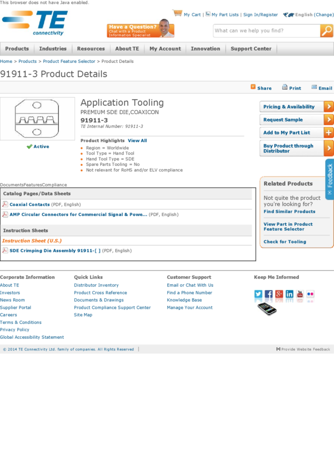Click the Print icon
This screenshot has width=334, height=473.
coord(285,87)
